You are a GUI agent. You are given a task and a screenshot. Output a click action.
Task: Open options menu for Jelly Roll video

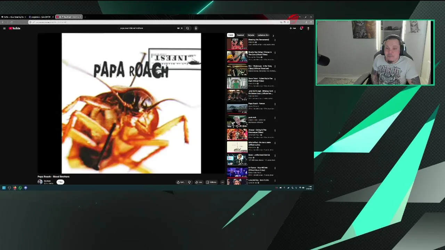click(275, 91)
